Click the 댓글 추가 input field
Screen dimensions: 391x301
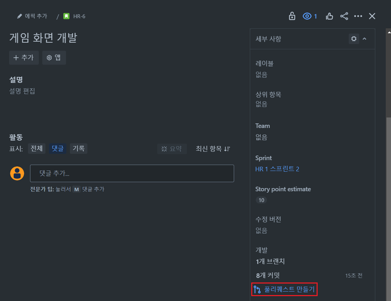tap(132, 173)
